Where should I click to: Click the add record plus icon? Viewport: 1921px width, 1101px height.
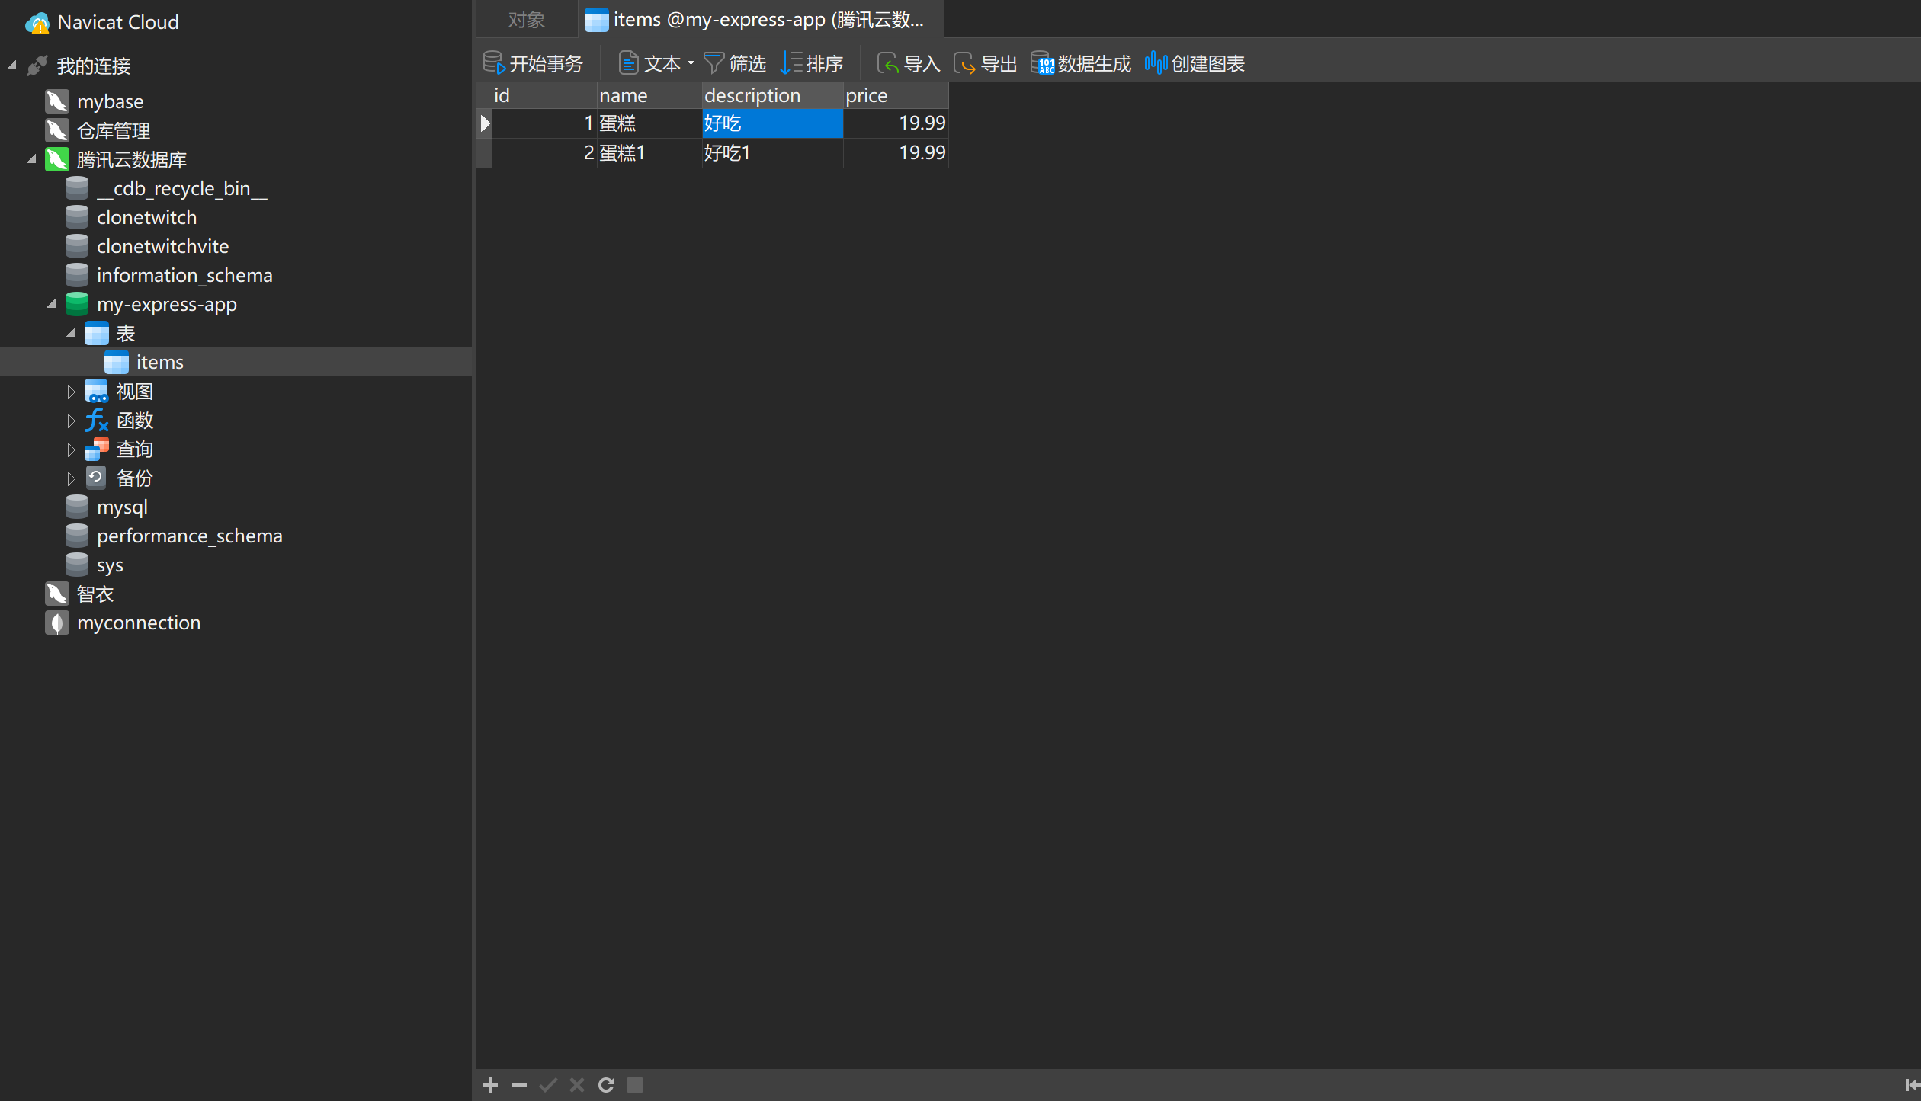tap(490, 1084)
